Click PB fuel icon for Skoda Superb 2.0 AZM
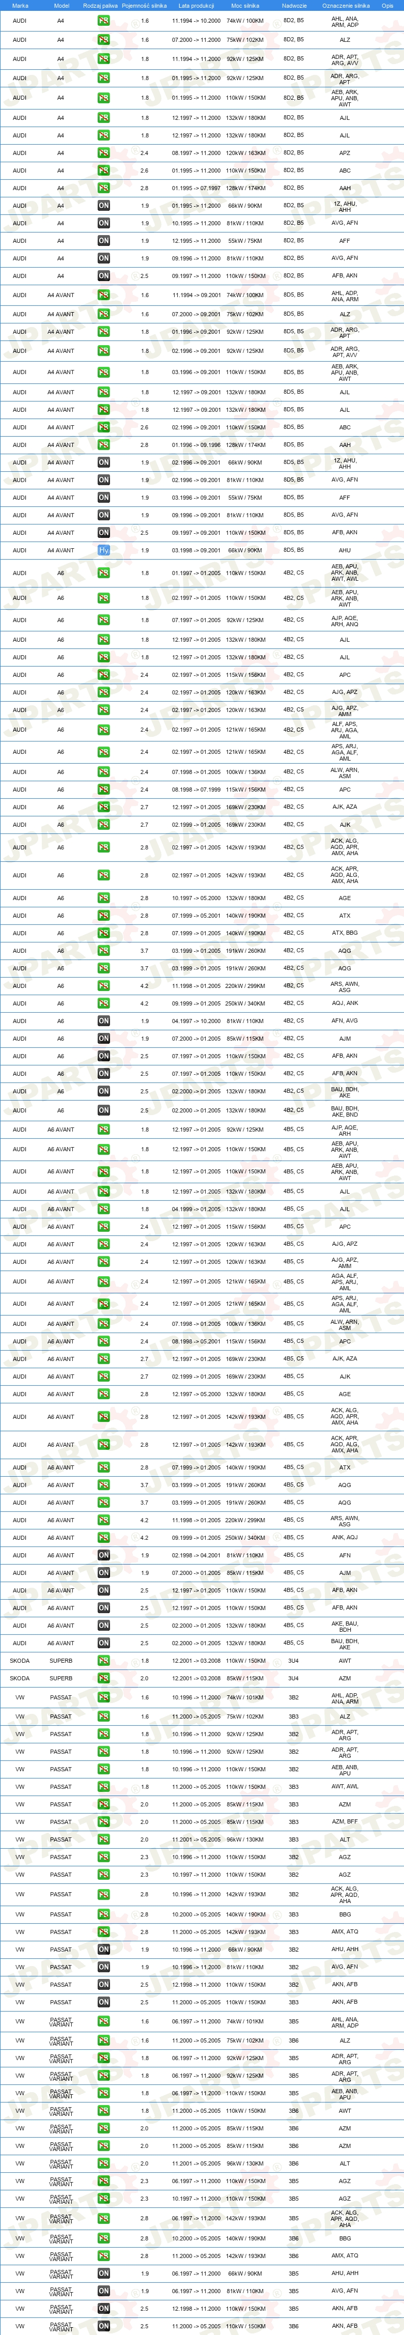This screenshot has width=404, height=2335. point(103,1678)
